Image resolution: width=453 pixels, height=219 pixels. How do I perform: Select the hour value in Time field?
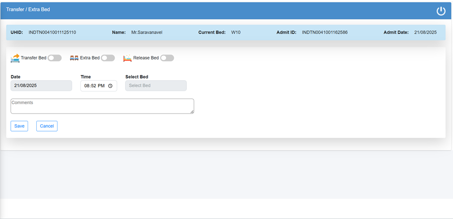click(x=87, y=86)
